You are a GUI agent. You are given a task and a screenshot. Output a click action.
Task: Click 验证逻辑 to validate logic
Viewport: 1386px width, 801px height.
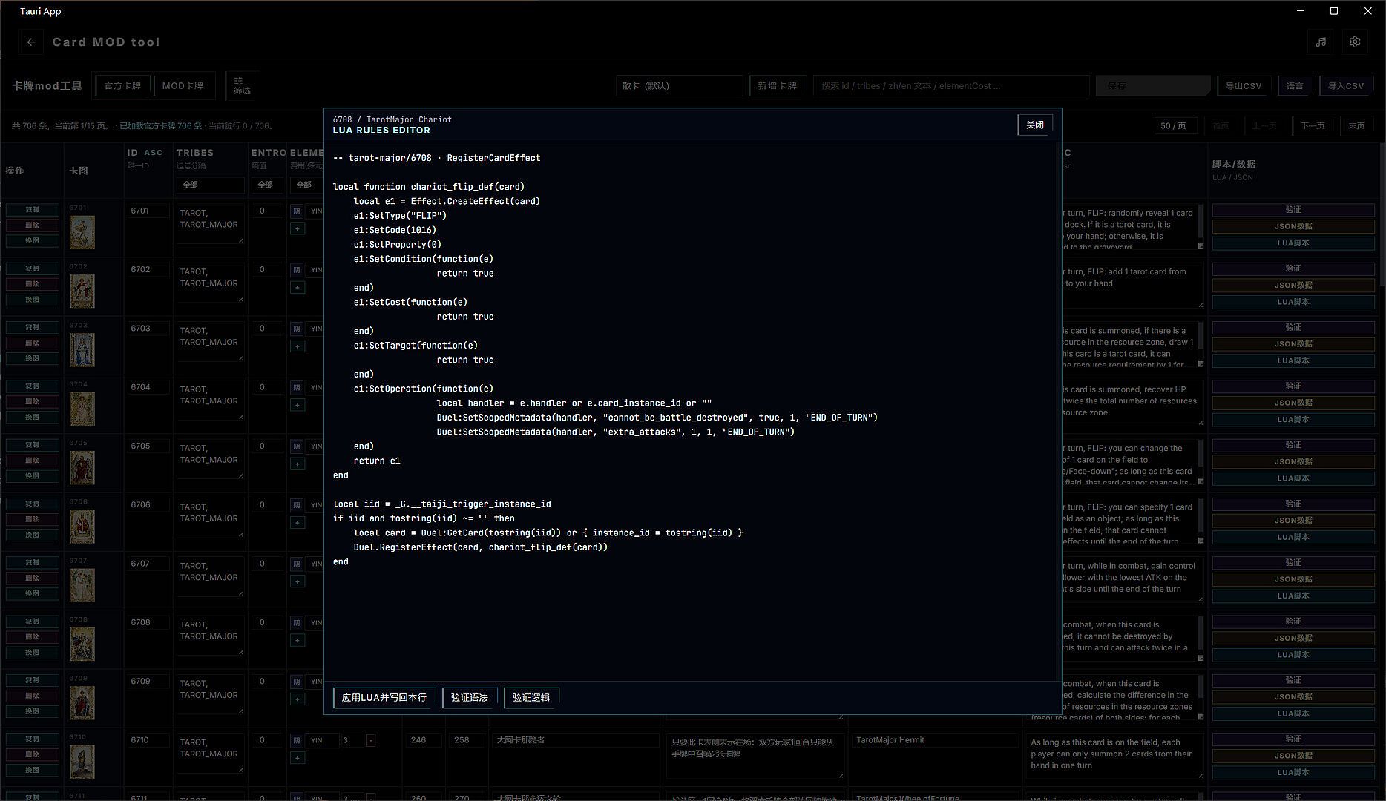[x=531, y=698]
